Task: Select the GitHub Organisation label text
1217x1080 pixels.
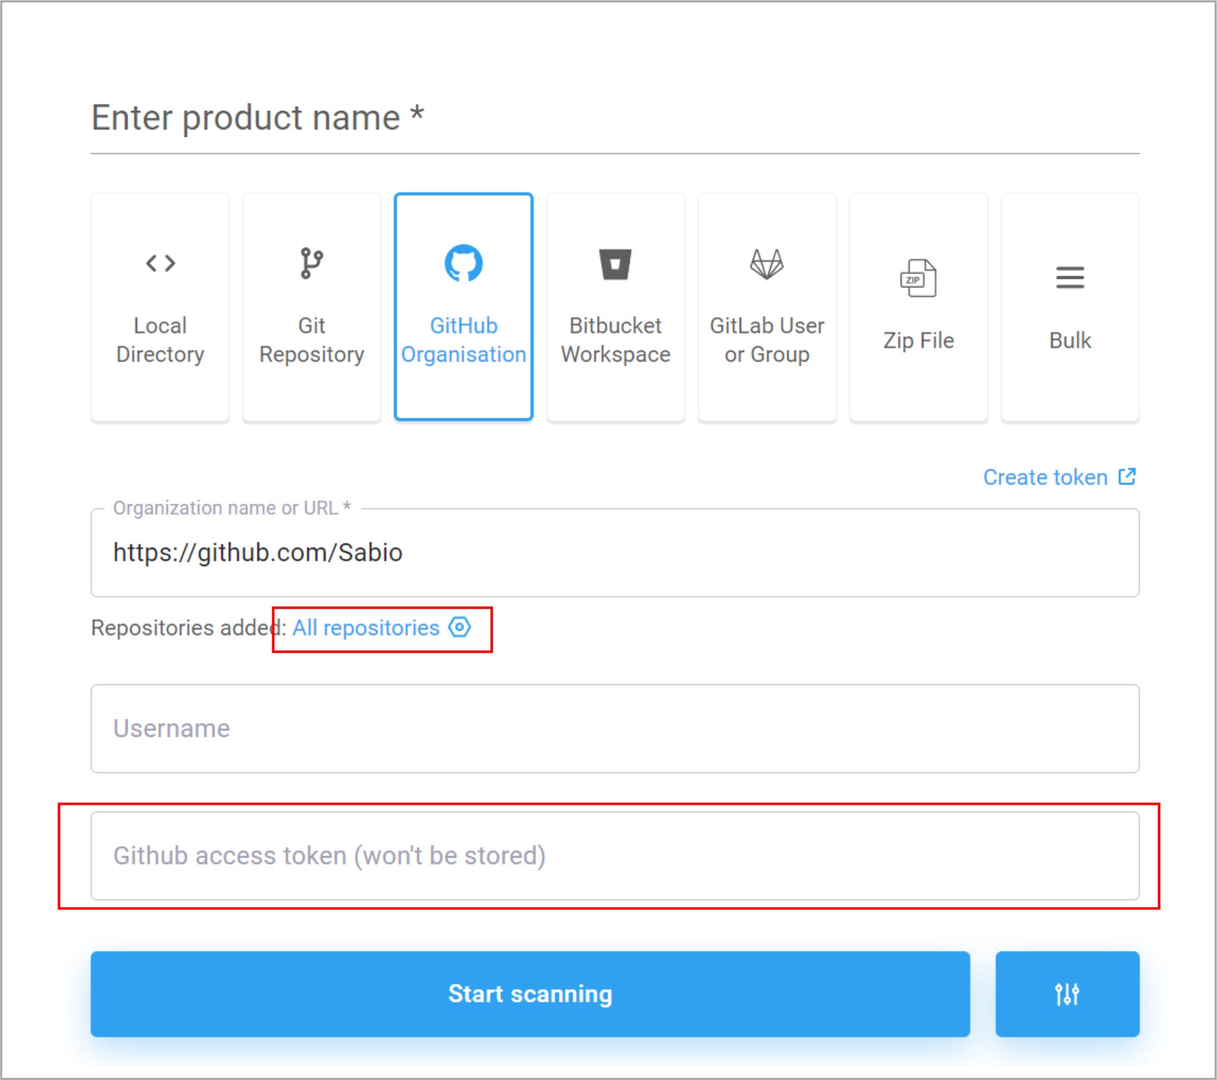Action: (x=463, y=340)
